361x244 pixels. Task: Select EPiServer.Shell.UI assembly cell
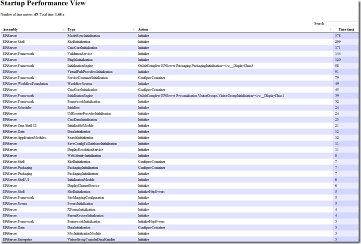coord(16,180)
